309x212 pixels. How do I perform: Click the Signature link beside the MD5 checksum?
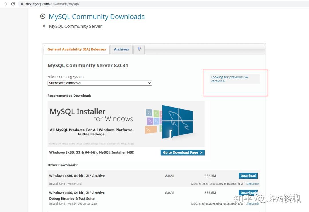(x=252, y=183)
